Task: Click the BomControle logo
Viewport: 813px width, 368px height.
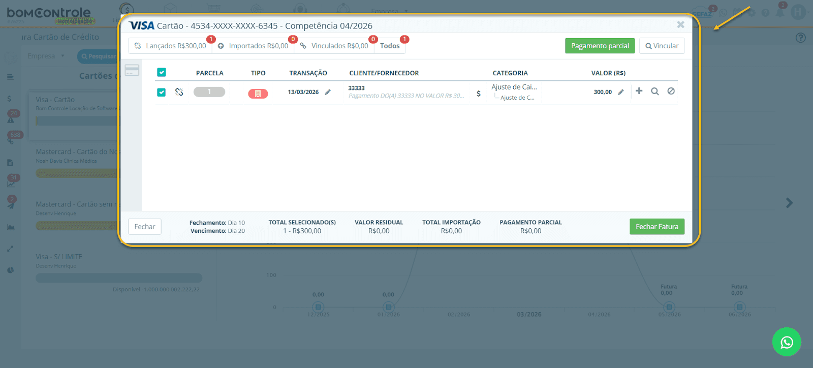Action: click(x=49, y=13)
